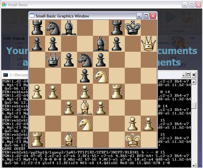Close the console window
The height and width of the screenshot is (168, 203).
click(194, 75)
